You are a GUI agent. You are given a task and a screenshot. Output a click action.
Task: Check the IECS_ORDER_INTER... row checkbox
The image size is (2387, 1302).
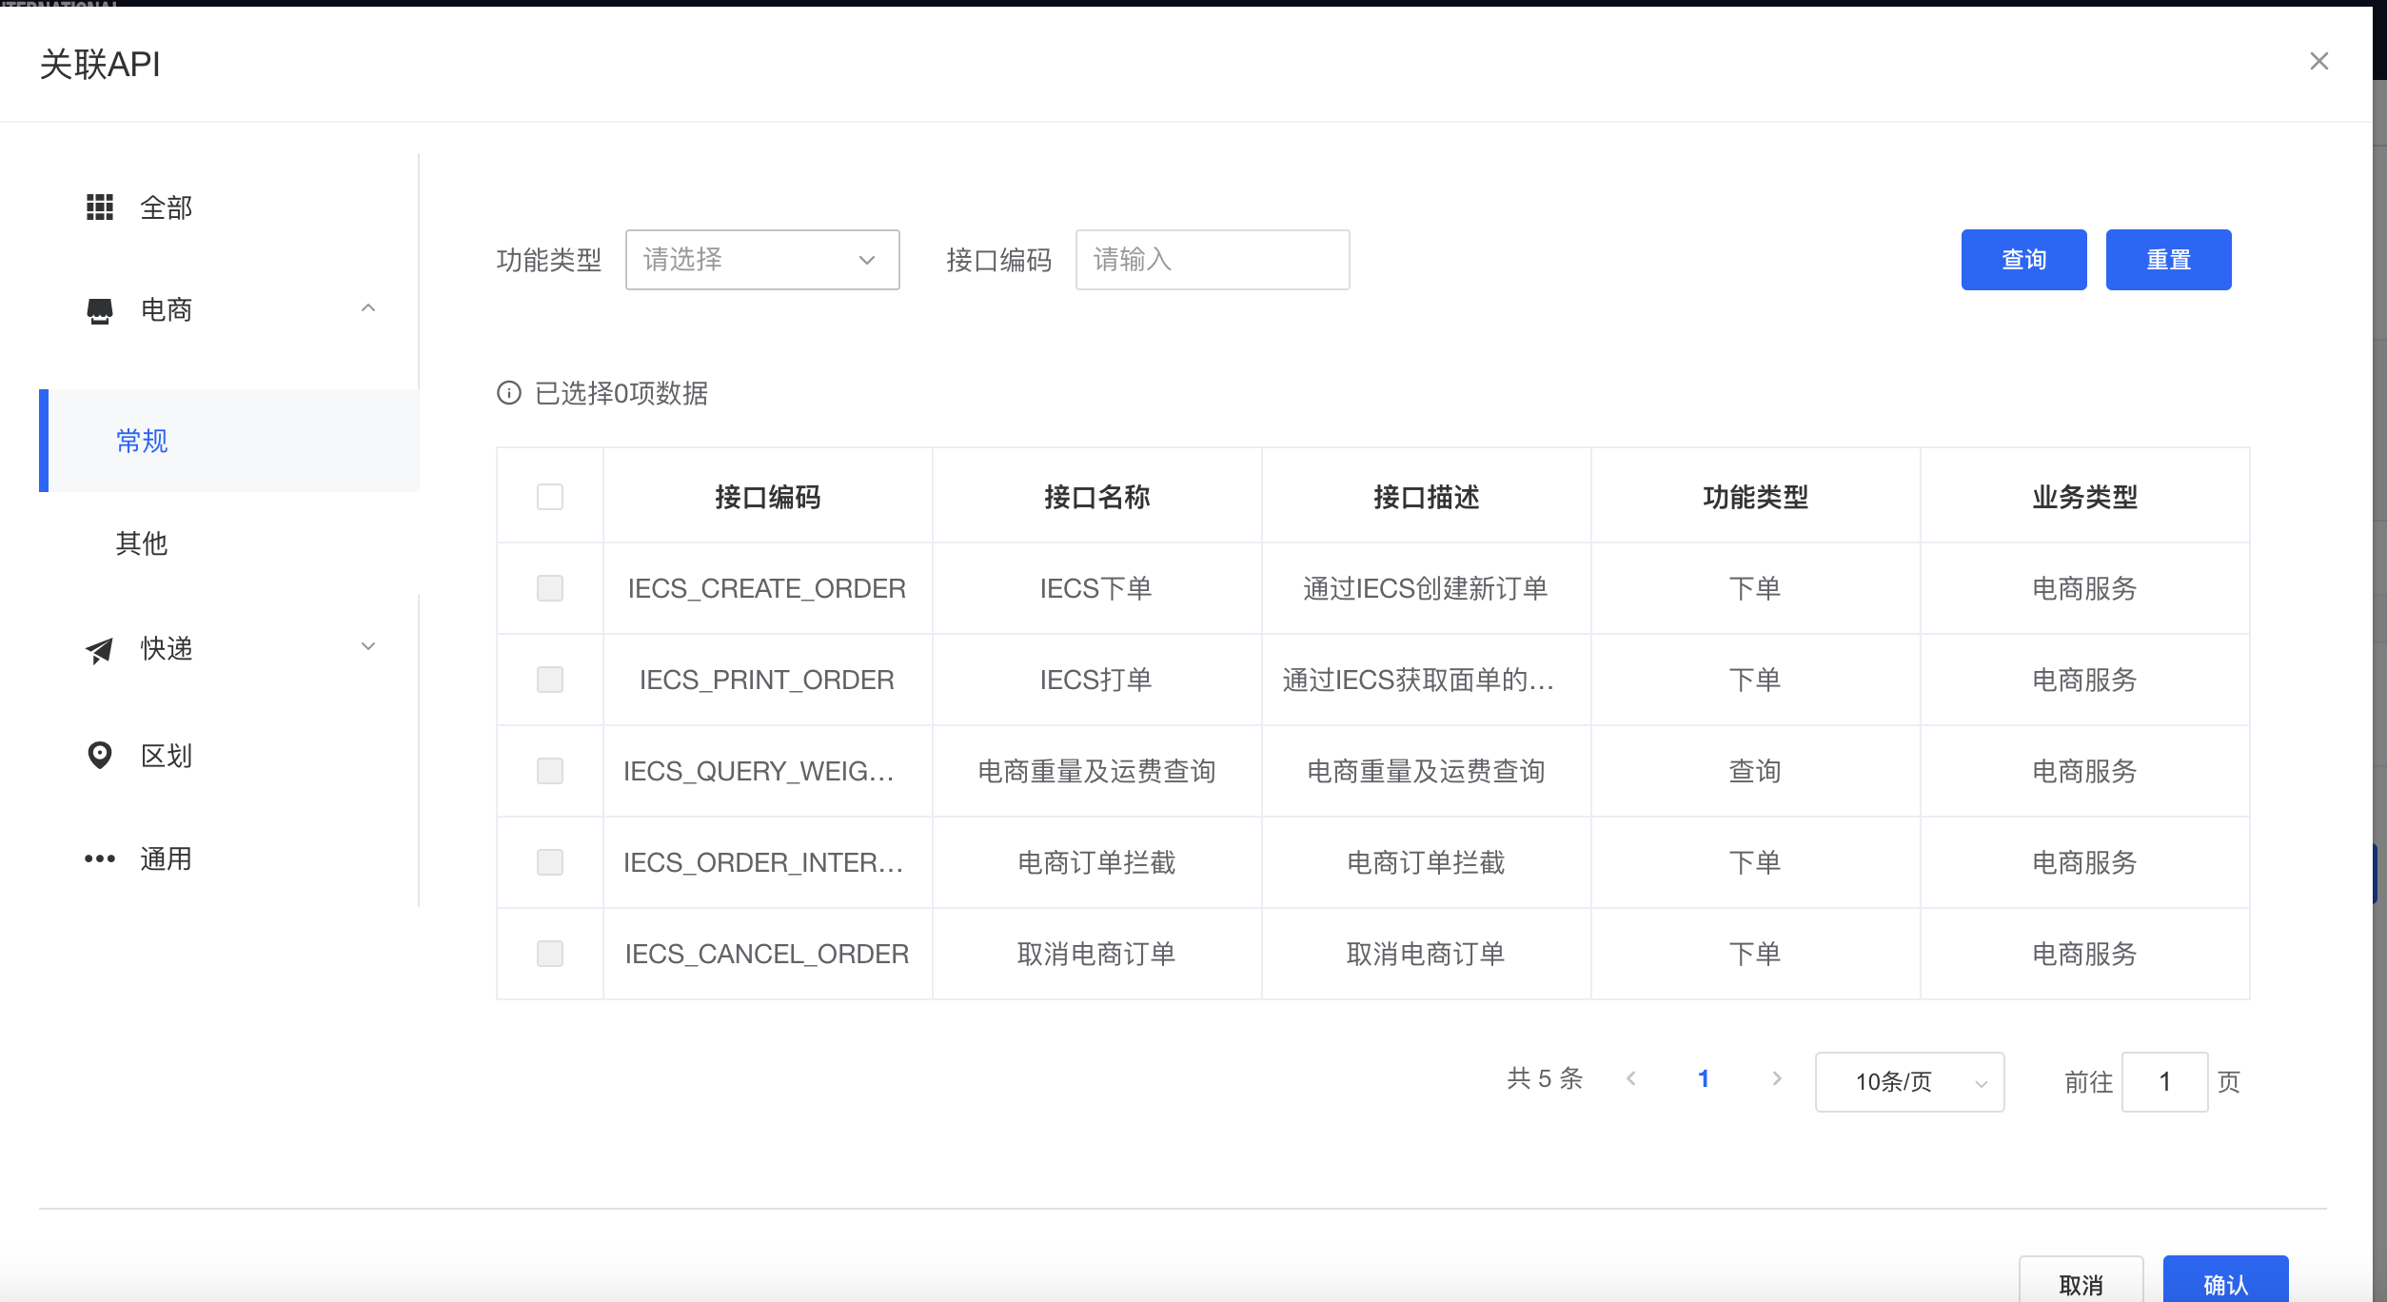pyautogui.click(x=550, y=862)
